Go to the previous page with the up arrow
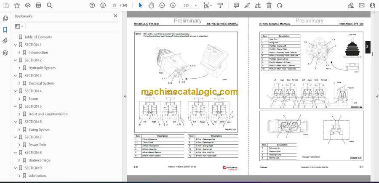This screenshot has width=379, height=183. pyautogui.click(x=92, y=5)
